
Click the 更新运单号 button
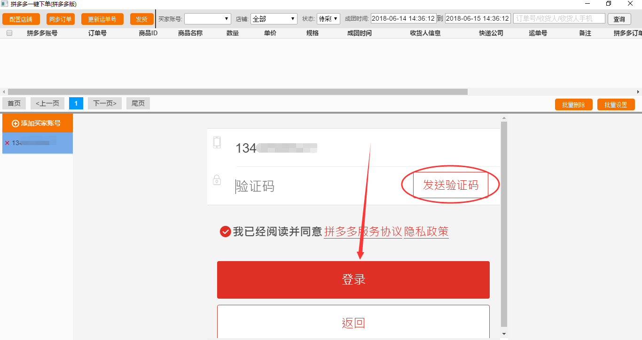pos(102,19)
